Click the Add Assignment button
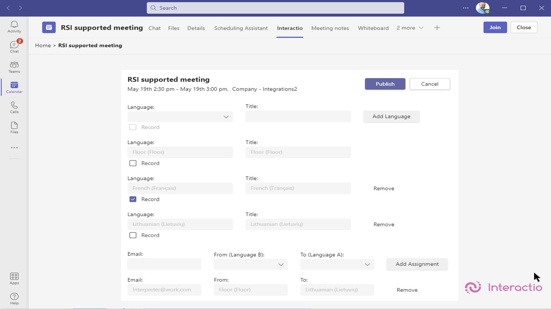Screen dimensions: 551x309 point(417,264)
